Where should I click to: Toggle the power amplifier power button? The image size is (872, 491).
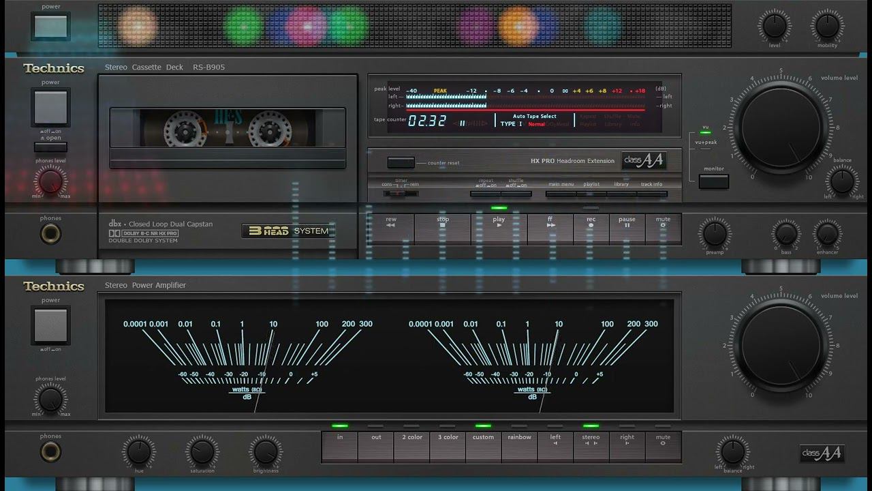click(x=50, y=325)
